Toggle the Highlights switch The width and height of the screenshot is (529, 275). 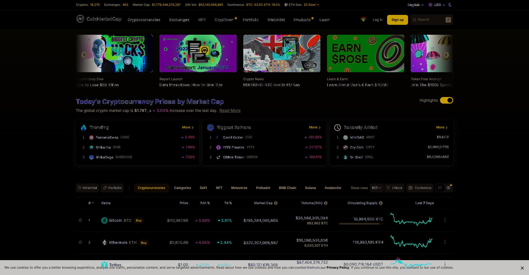(x=446, y=100)
